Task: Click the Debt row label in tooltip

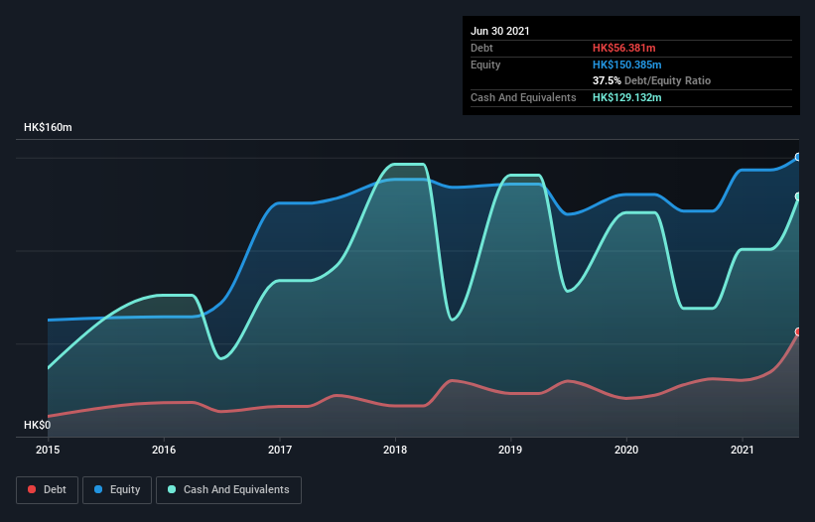Action: point(481,48)
